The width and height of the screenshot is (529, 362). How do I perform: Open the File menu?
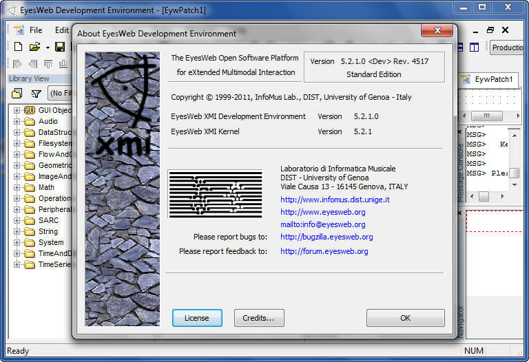pos(36,30)
